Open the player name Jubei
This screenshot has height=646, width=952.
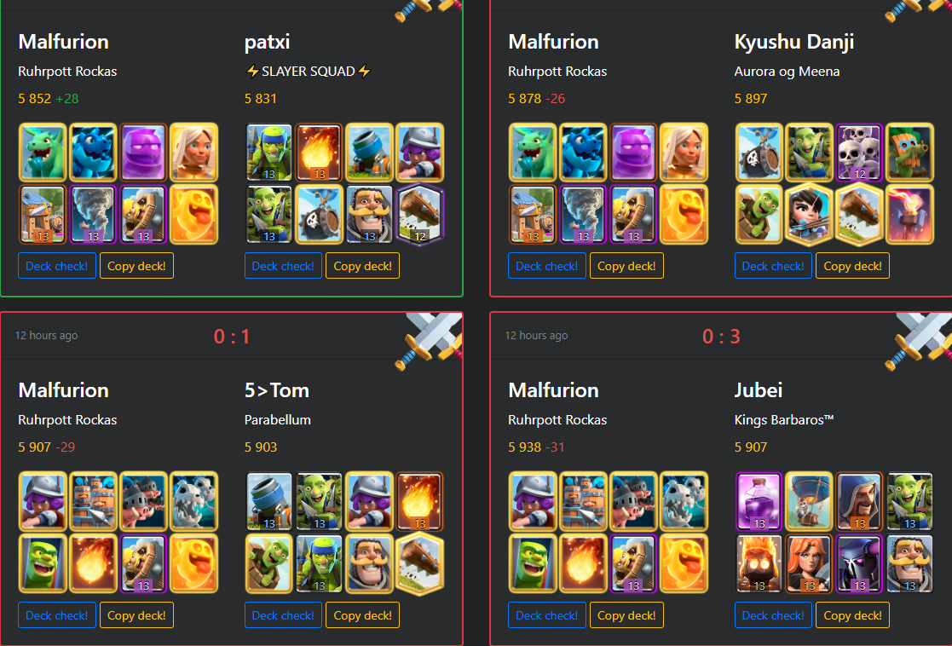click(x=759, y=390)
